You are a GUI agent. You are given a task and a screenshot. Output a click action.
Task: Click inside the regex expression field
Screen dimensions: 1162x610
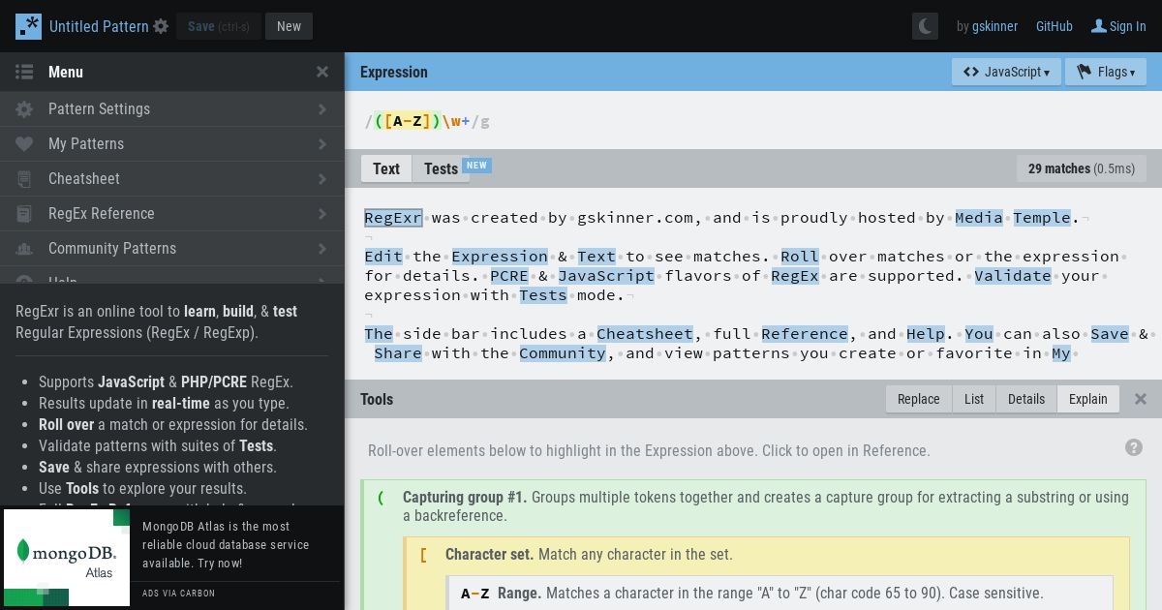[x=753, y=121]
